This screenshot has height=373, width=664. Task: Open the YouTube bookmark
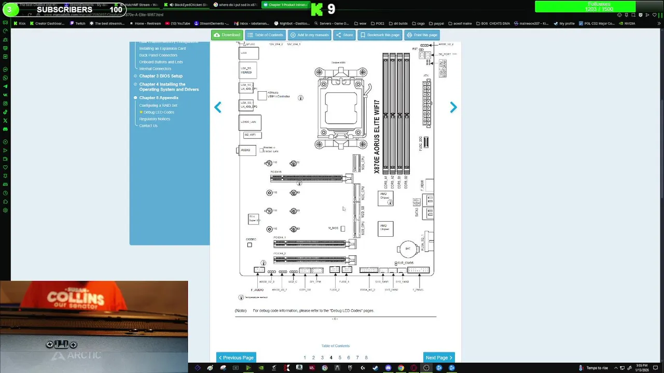pyautogui.click(x=177, y=23)
